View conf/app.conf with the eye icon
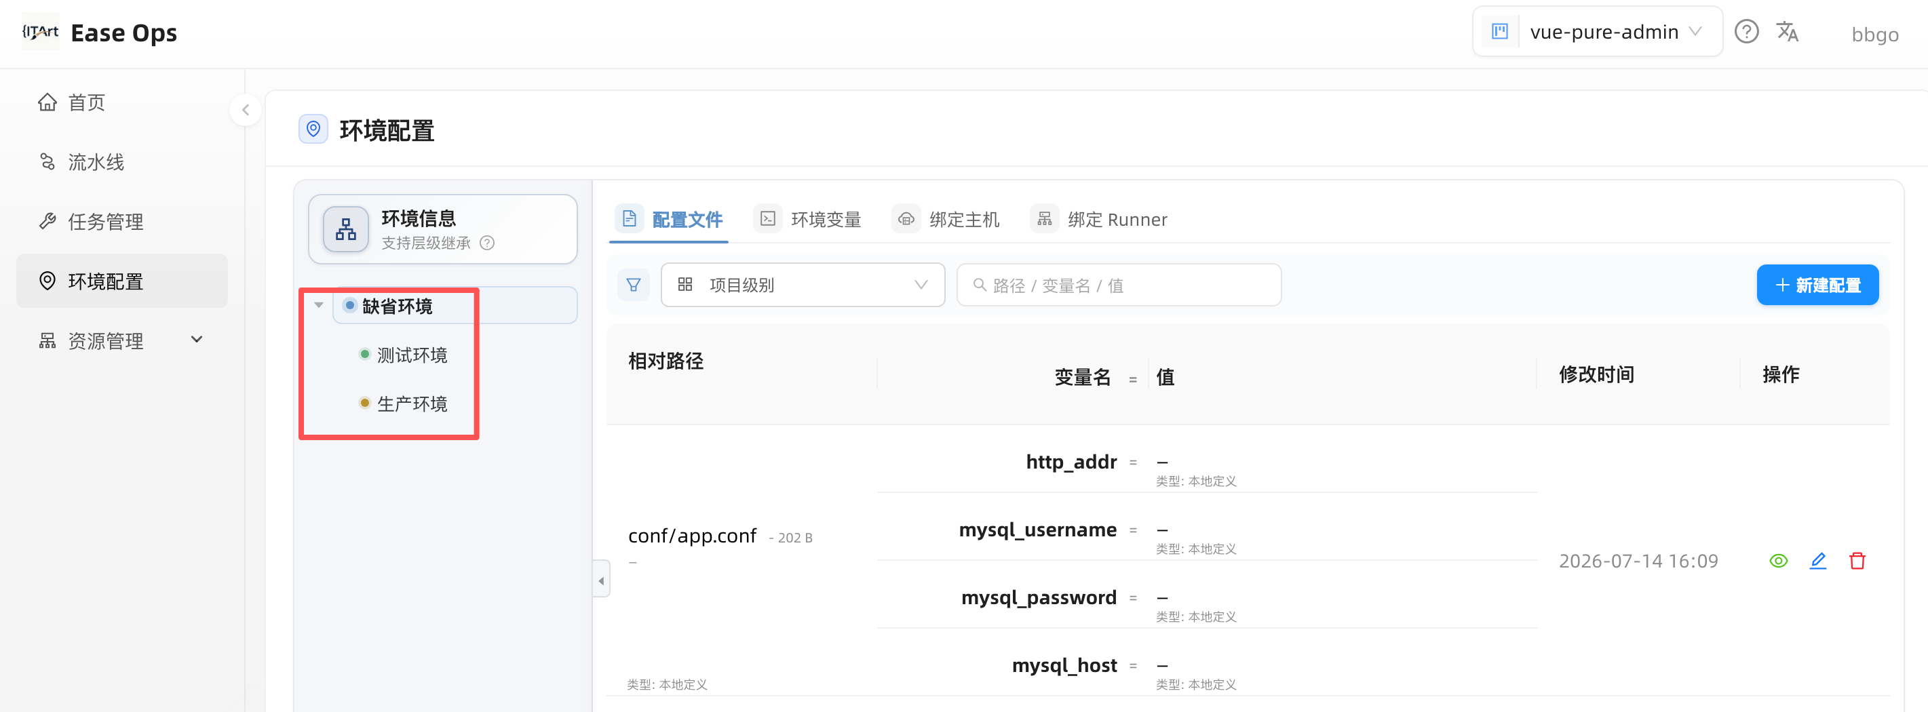 pyautogui.click(x=1778, y=561)
